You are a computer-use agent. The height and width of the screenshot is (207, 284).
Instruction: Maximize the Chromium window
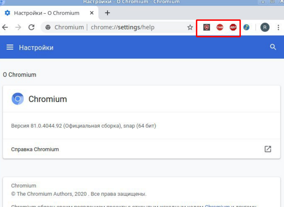point(272,2)
